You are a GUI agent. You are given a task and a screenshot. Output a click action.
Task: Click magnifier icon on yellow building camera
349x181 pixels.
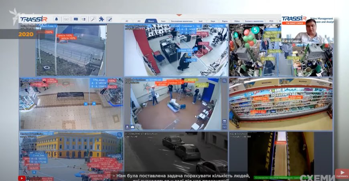pyautogui.click(x=119, y=135)
